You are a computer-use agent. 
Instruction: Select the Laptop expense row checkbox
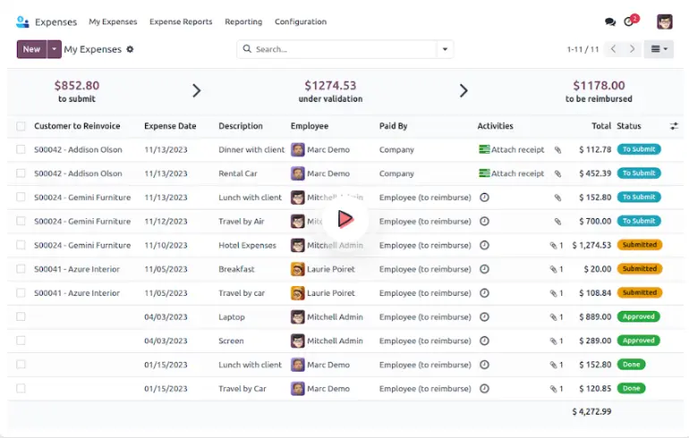click(x=21, y=316)
